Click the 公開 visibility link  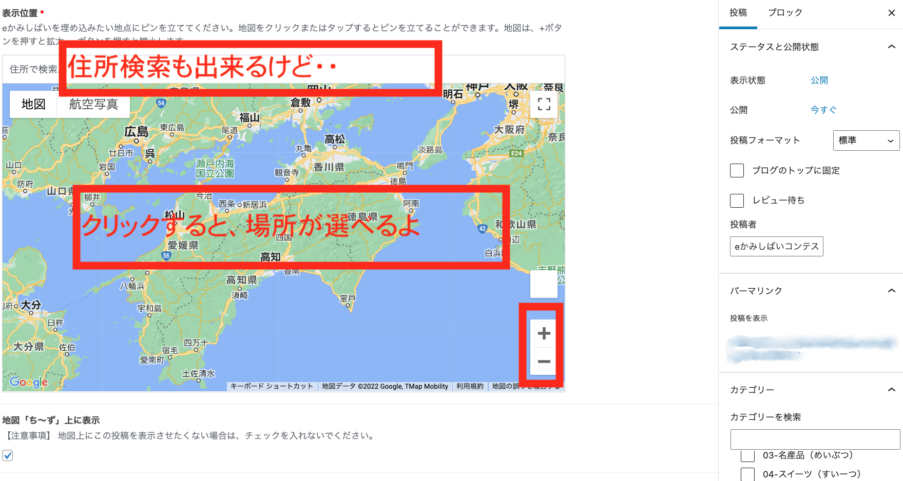819,80
